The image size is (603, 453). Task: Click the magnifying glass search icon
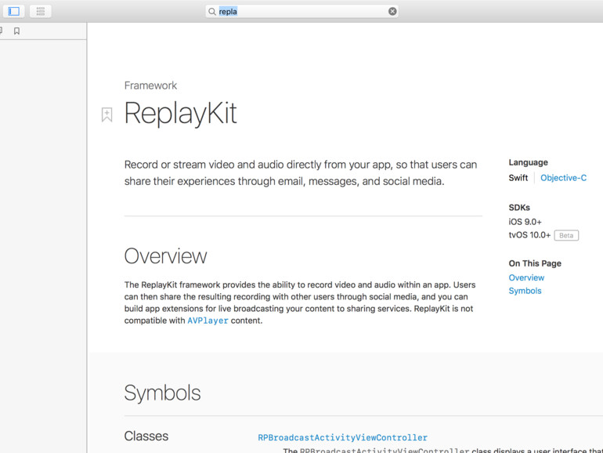click(x=212, y=12)
